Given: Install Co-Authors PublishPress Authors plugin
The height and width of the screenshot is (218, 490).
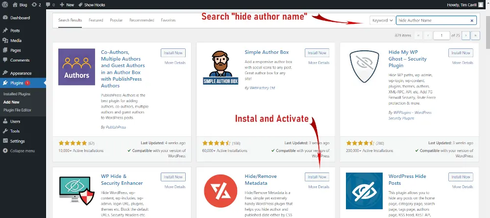Looking at the screenshot, I should pos(173,53).
